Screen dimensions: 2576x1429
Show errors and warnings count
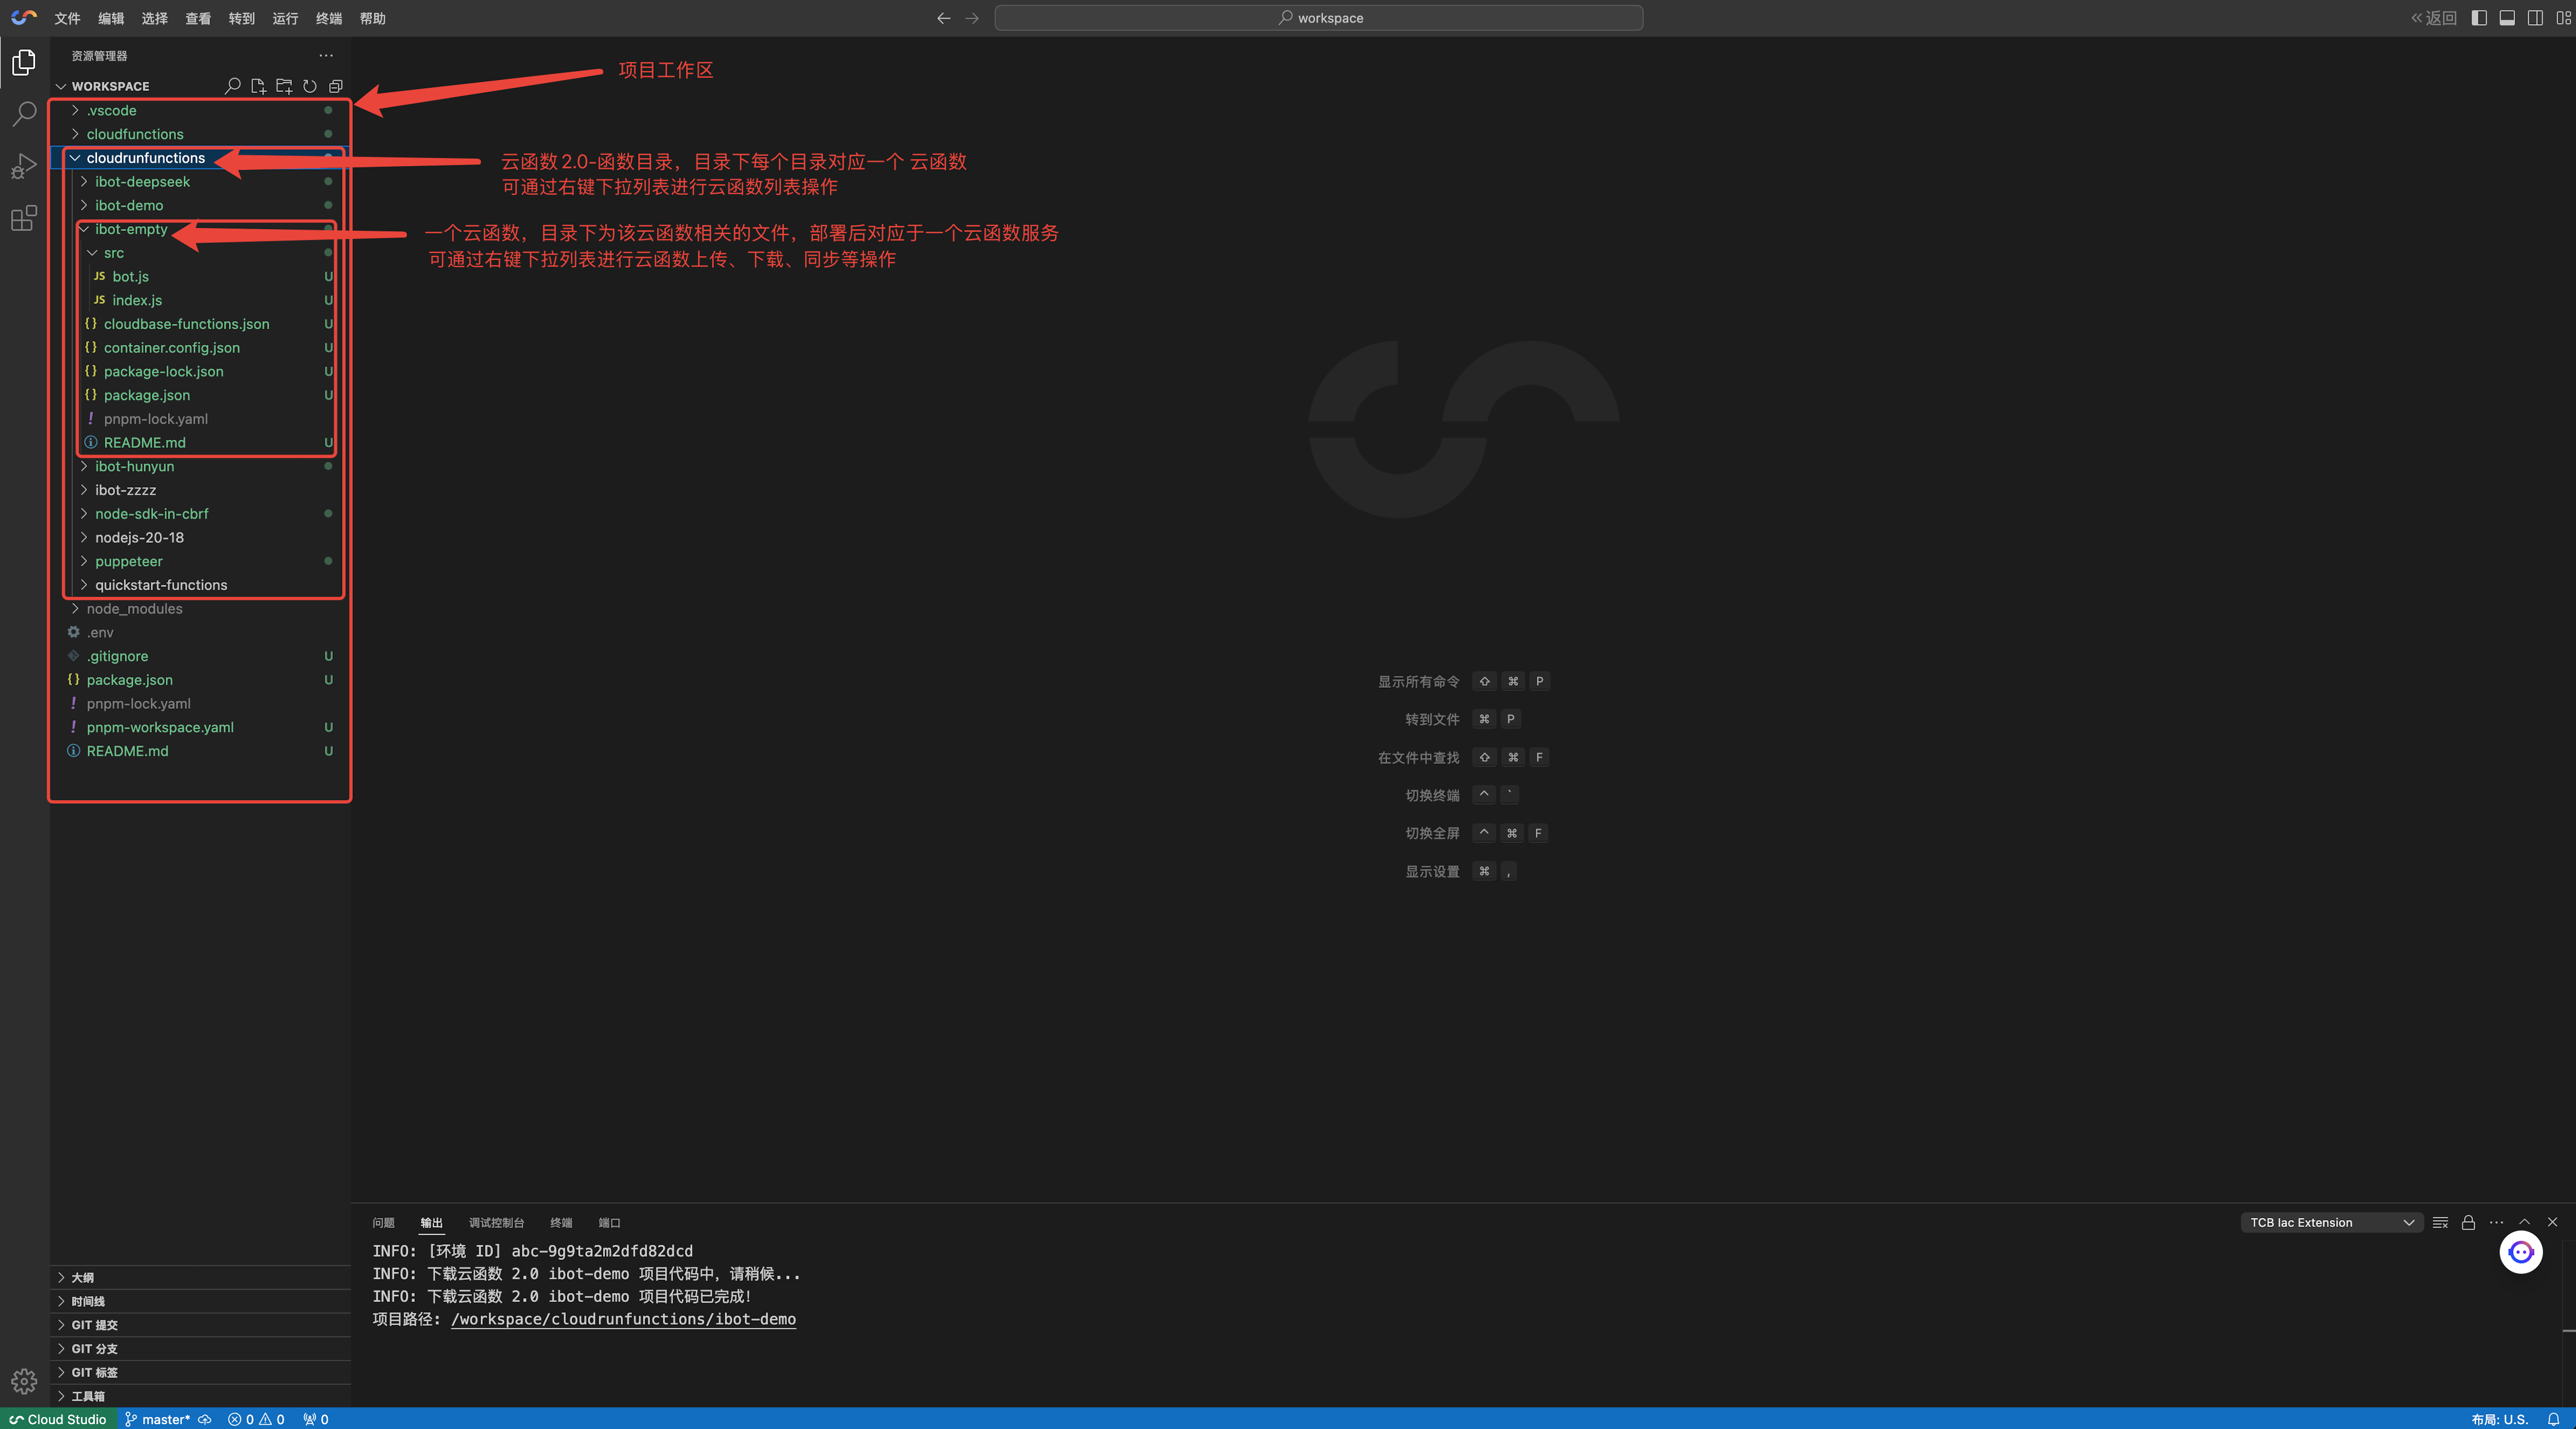point(256,1419)
